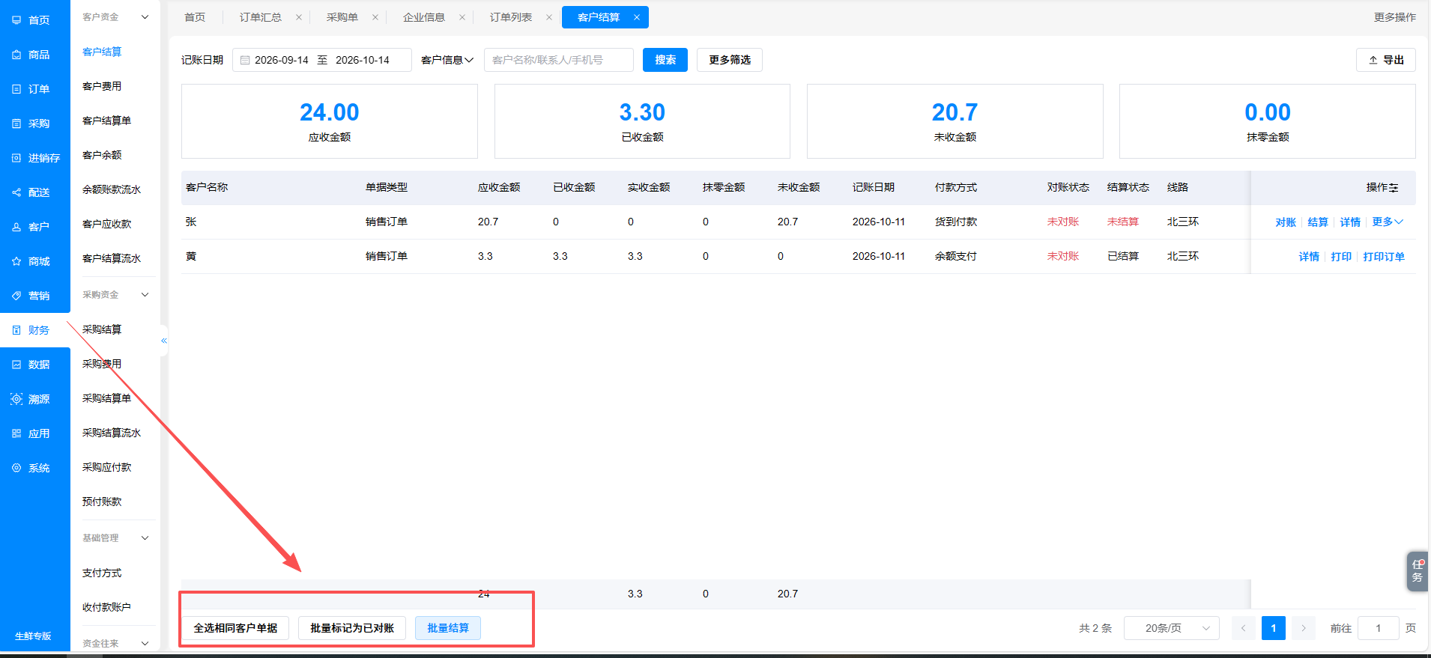Viewport: 1431px width, 658px height.
Task: Collapse the 基础管理 menu group
Action: pyautogui.click(x=145, y=538)
